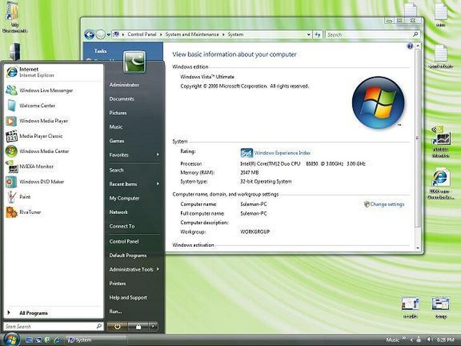
Task: Expand the Recent Items submenu arrow
Action: [158, 183]
